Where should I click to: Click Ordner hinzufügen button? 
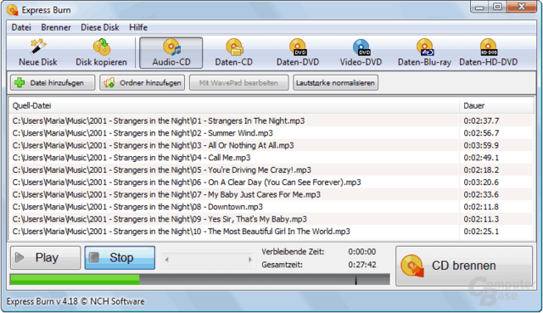[143, 83]
